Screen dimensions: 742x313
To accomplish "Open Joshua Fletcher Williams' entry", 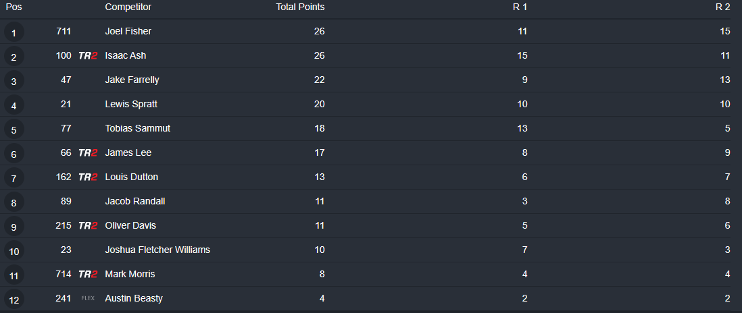I will pyautogui.click(x=157, y=250).
